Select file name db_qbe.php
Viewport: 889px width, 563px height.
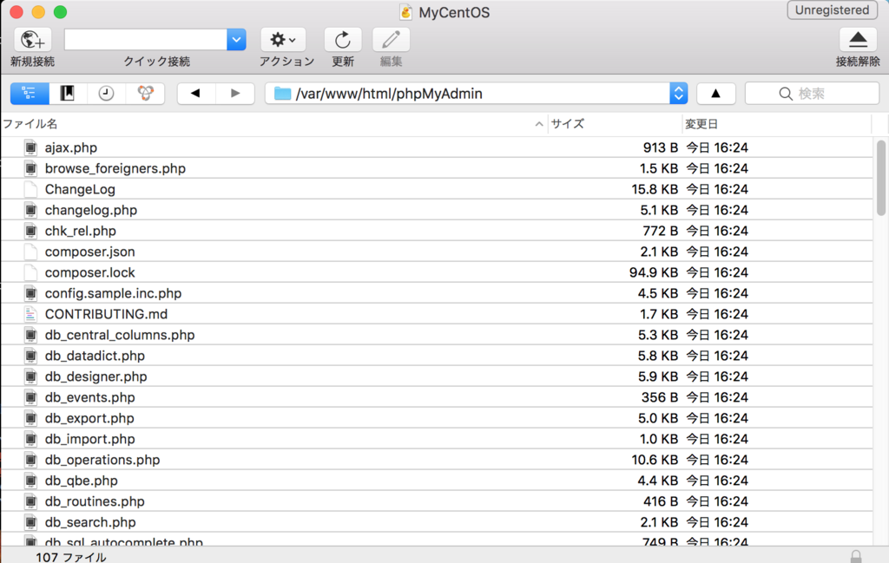point(81,481)
